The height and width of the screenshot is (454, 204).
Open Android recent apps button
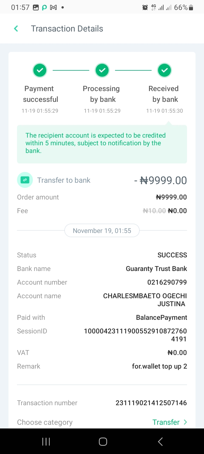(x=46, y=442)
